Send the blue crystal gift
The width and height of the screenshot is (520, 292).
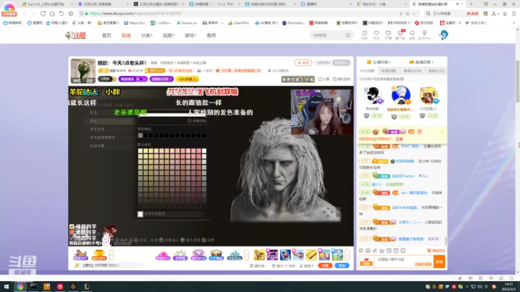pyautogui.click(x=235, y=255)
